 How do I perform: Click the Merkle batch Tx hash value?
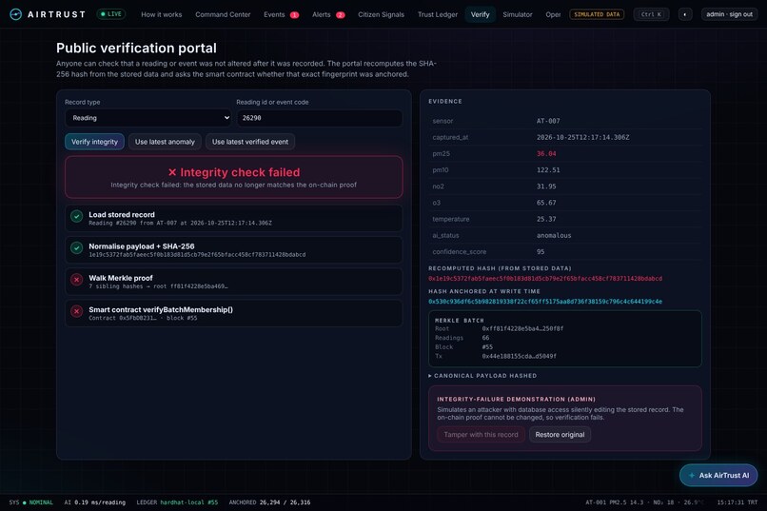(519, 357)
